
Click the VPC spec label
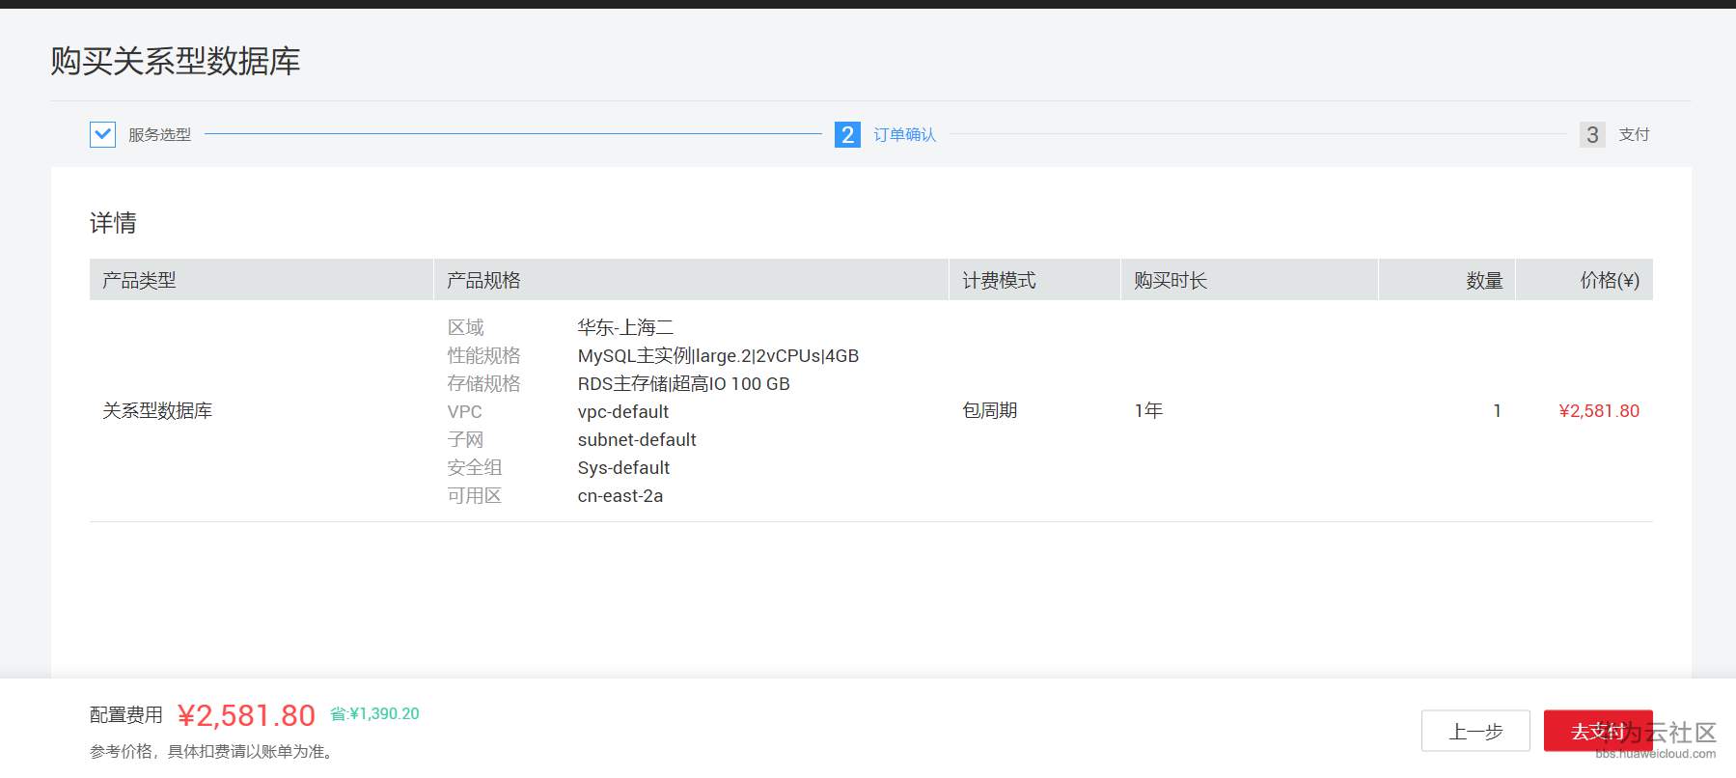click(464, 411)
